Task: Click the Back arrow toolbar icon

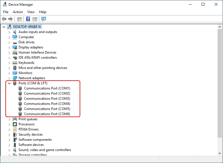Action: tap(4, 19)
